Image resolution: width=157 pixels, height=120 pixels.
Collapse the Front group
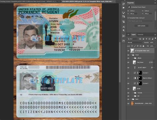point(131,55)
